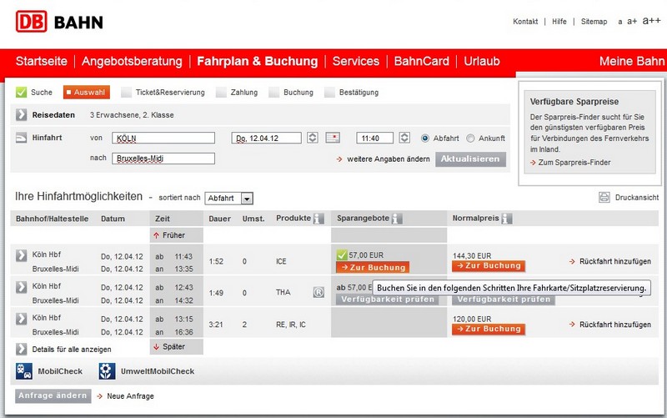Open Meine Bahn menu item
Image resolution: width=667 pixels, height=418 pixels.
click(632, 61)
